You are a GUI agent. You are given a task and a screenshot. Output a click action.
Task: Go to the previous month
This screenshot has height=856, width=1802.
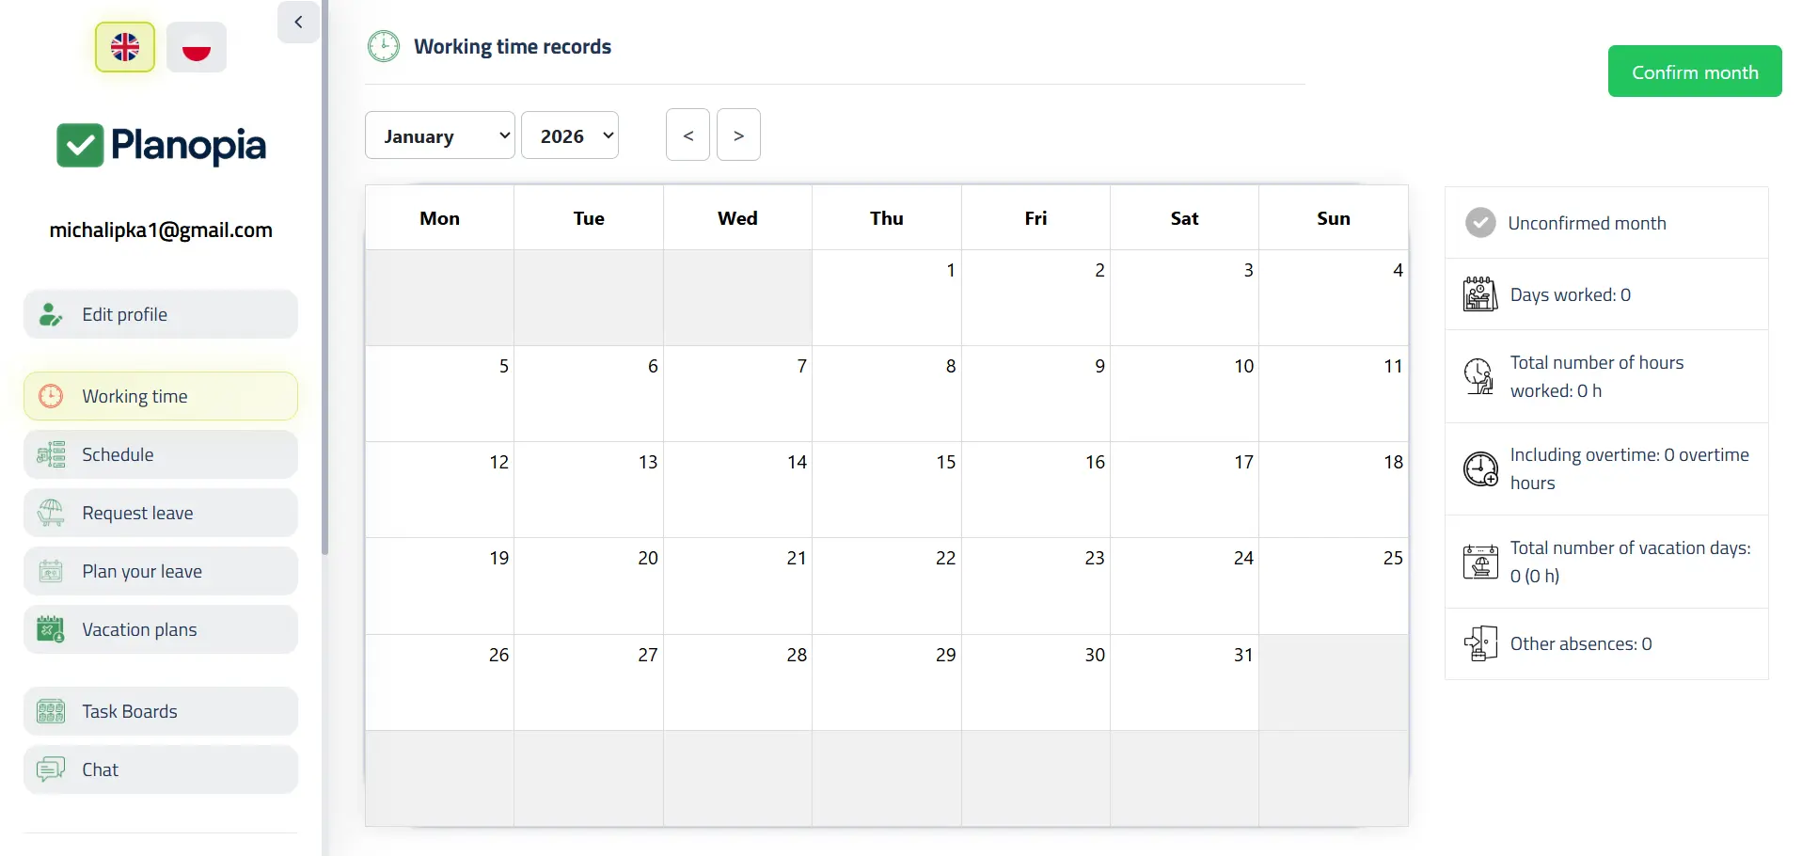pos(688,135)
